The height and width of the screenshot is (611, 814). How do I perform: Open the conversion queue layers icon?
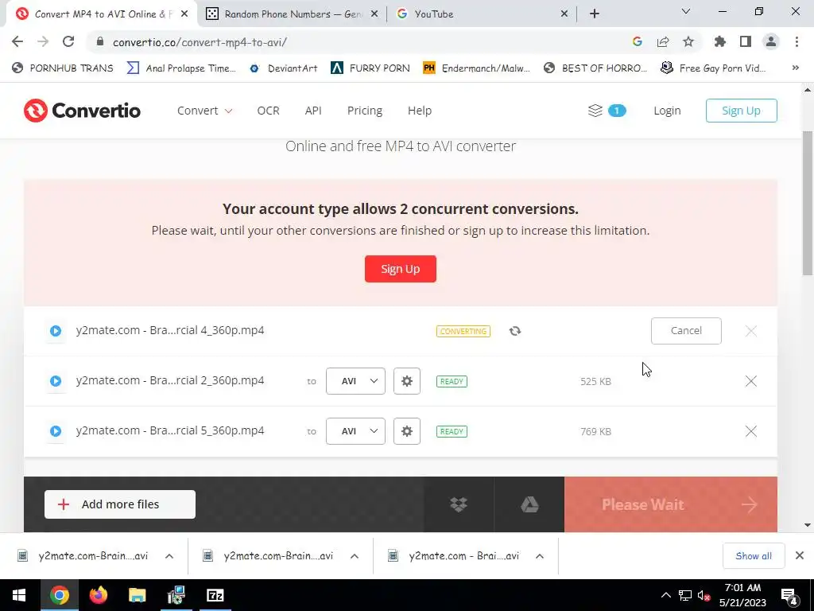click(x=595, y=111)
